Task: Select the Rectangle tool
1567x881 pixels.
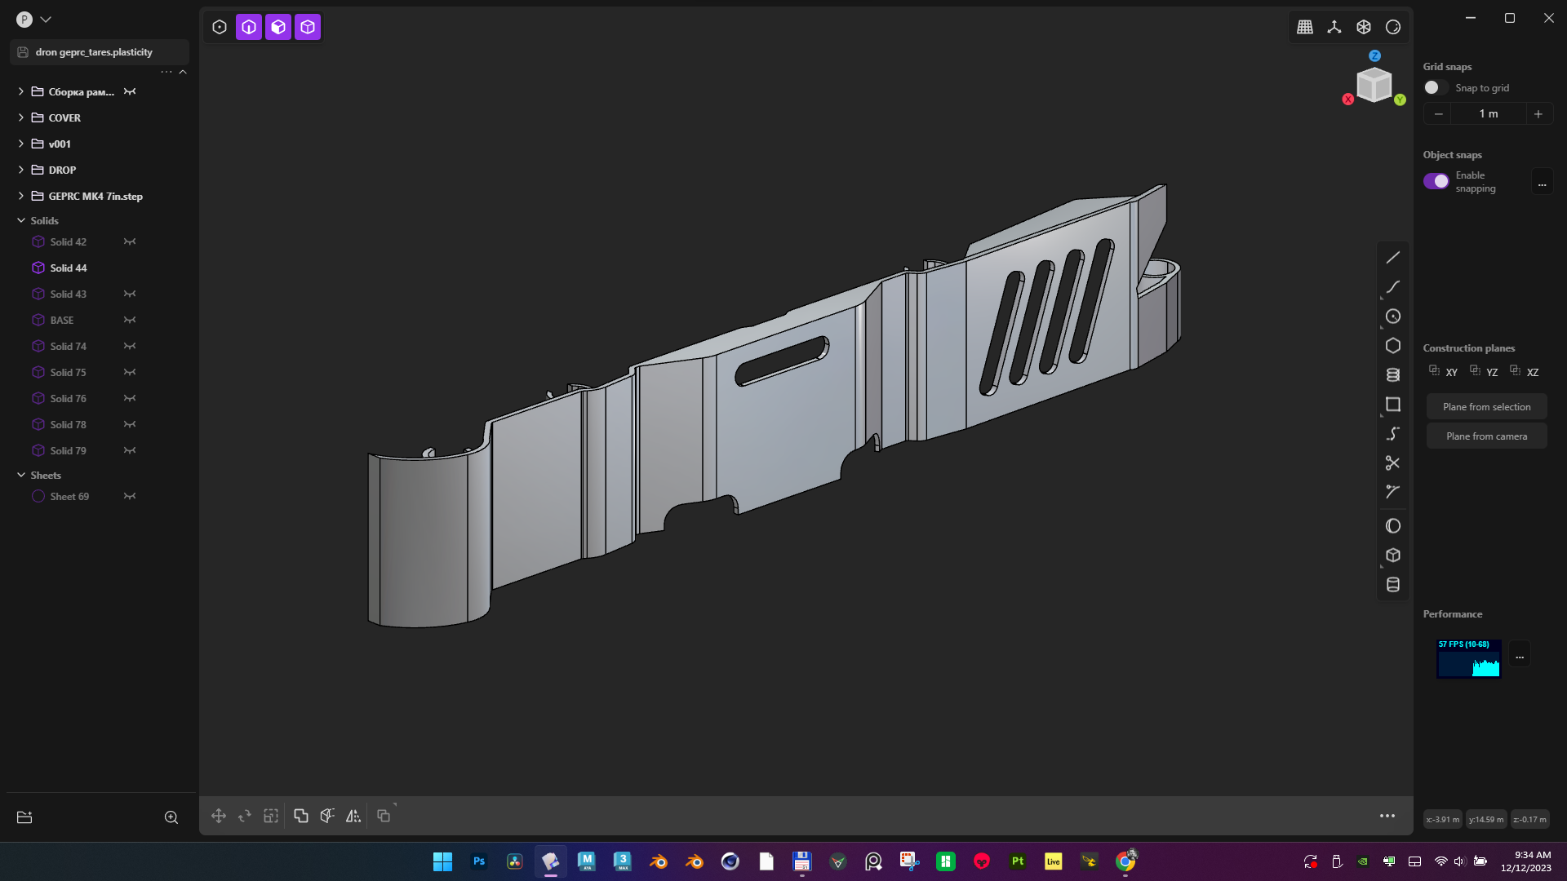Action: pyautogui.click(x=1393, y=404)
